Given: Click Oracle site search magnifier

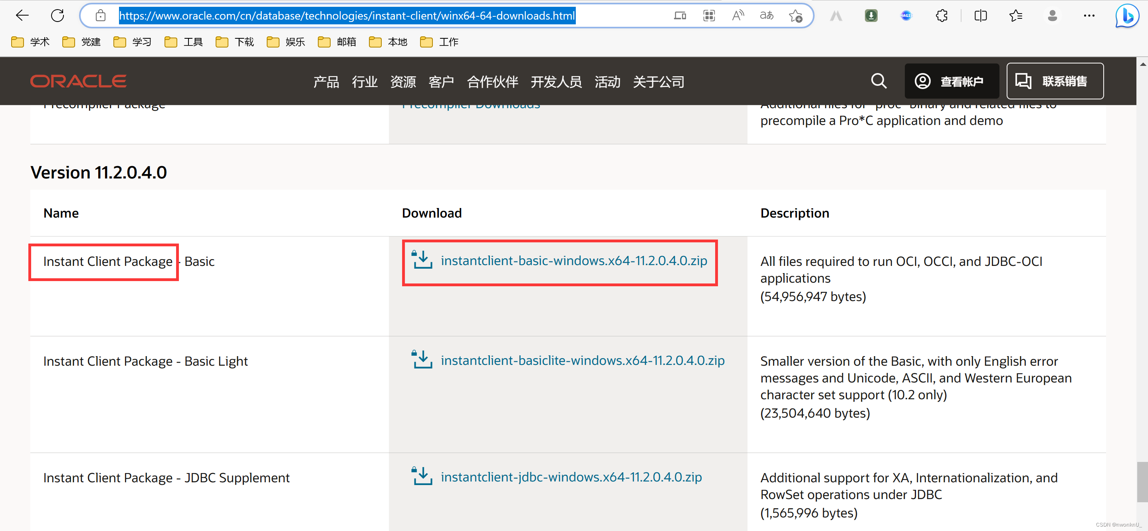Looking at the screenshot, I should pyautogui.click(x=878, y=81).
